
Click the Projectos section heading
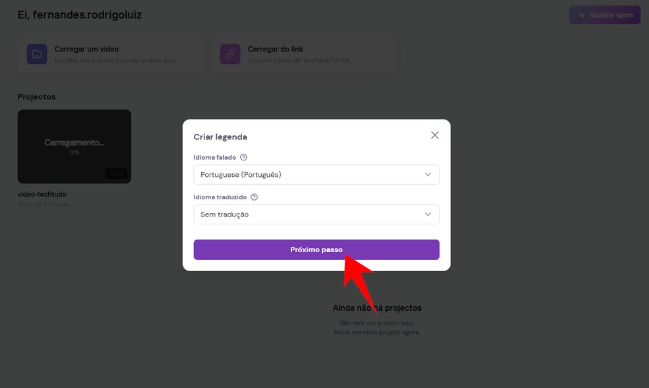37,97
